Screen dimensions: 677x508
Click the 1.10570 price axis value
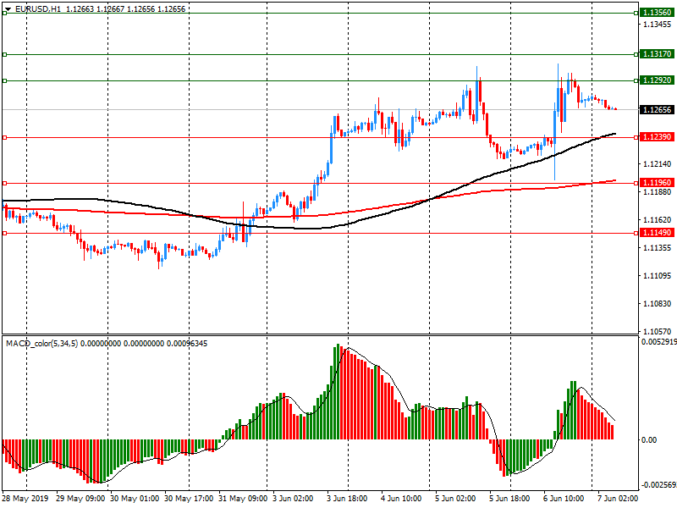[x=658, y=332]
